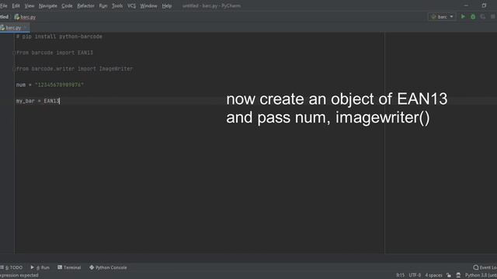The width and height of the screenshot is (497, 279).
Task: Click the Python 3.8 interpreter selector
Action: [x=481, y=275]
